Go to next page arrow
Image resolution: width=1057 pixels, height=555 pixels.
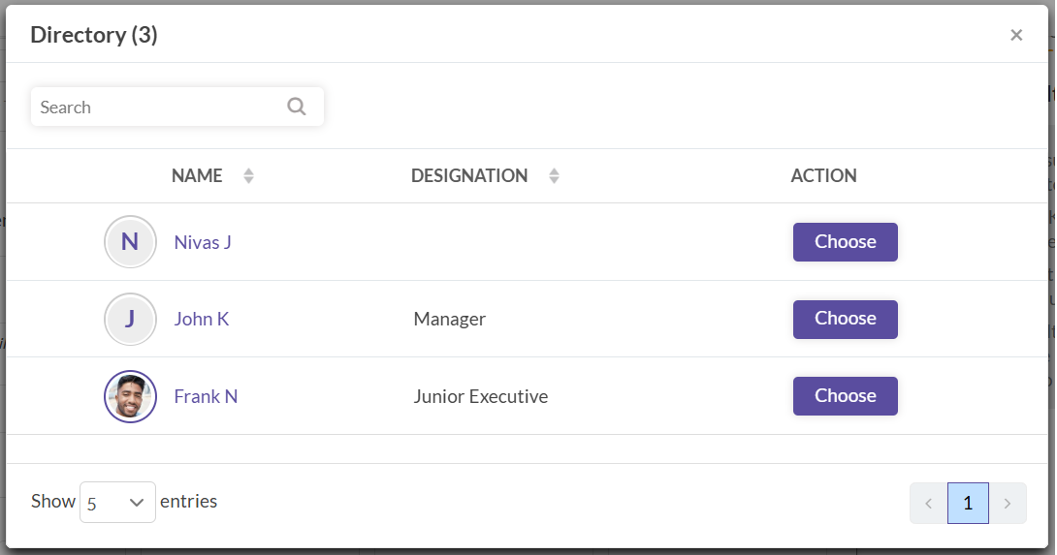1008,504
